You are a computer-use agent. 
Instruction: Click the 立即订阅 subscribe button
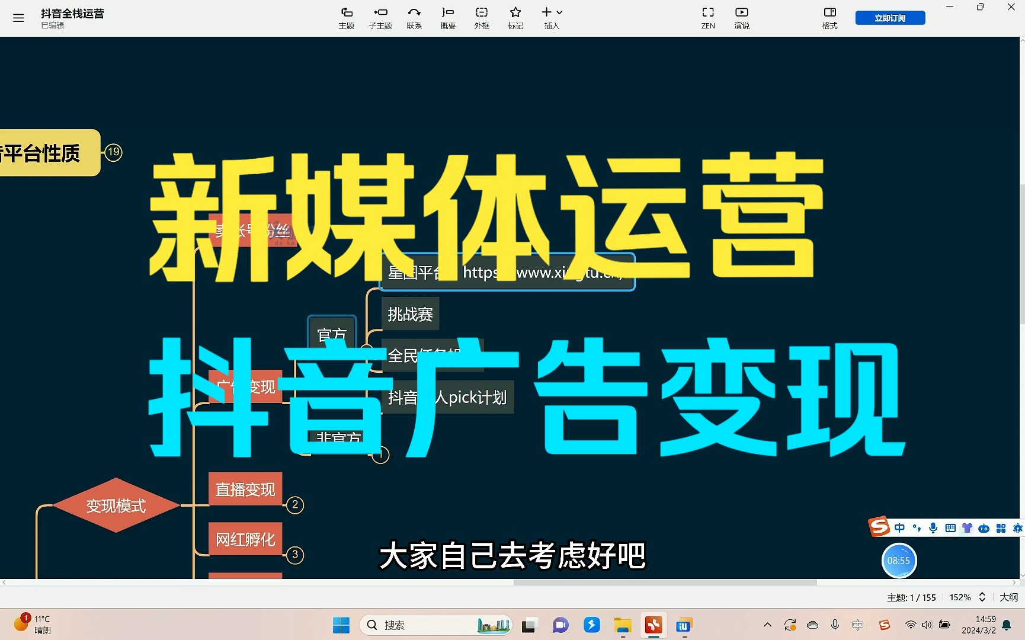890,18
